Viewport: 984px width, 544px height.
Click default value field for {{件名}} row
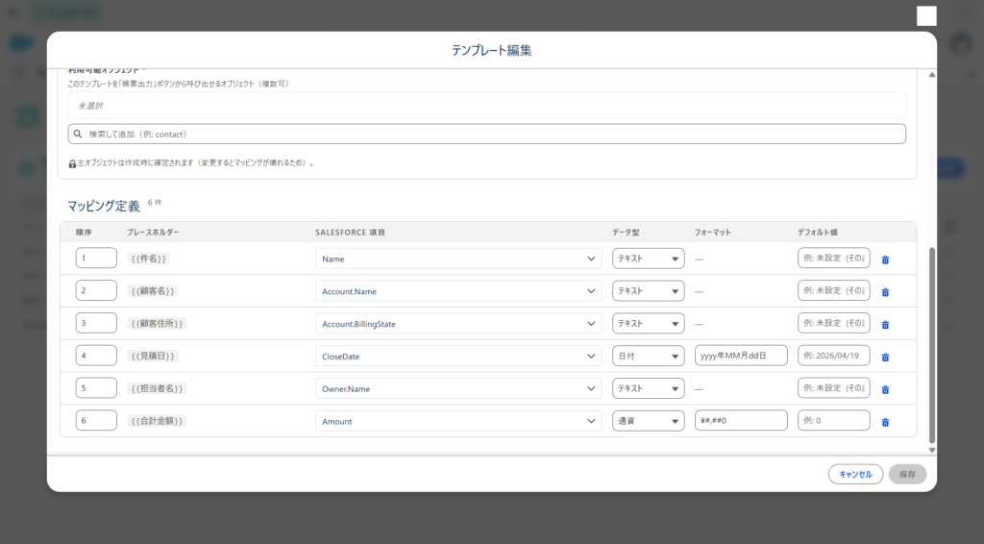click(x=833, y=258)
